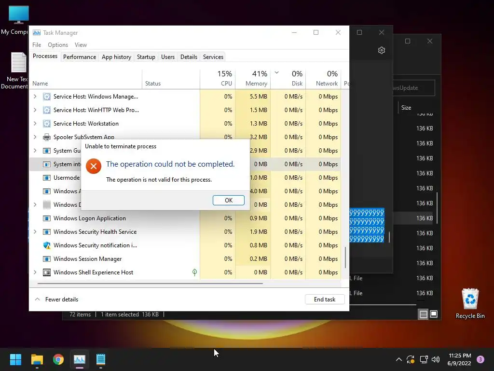Expand Windows Shell Experience Host row
The image size is (494, 371).
pyautogui.click(x=35, y=272)
